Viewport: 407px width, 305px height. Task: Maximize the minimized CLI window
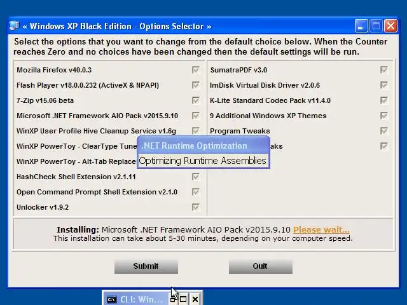[183, 299]
